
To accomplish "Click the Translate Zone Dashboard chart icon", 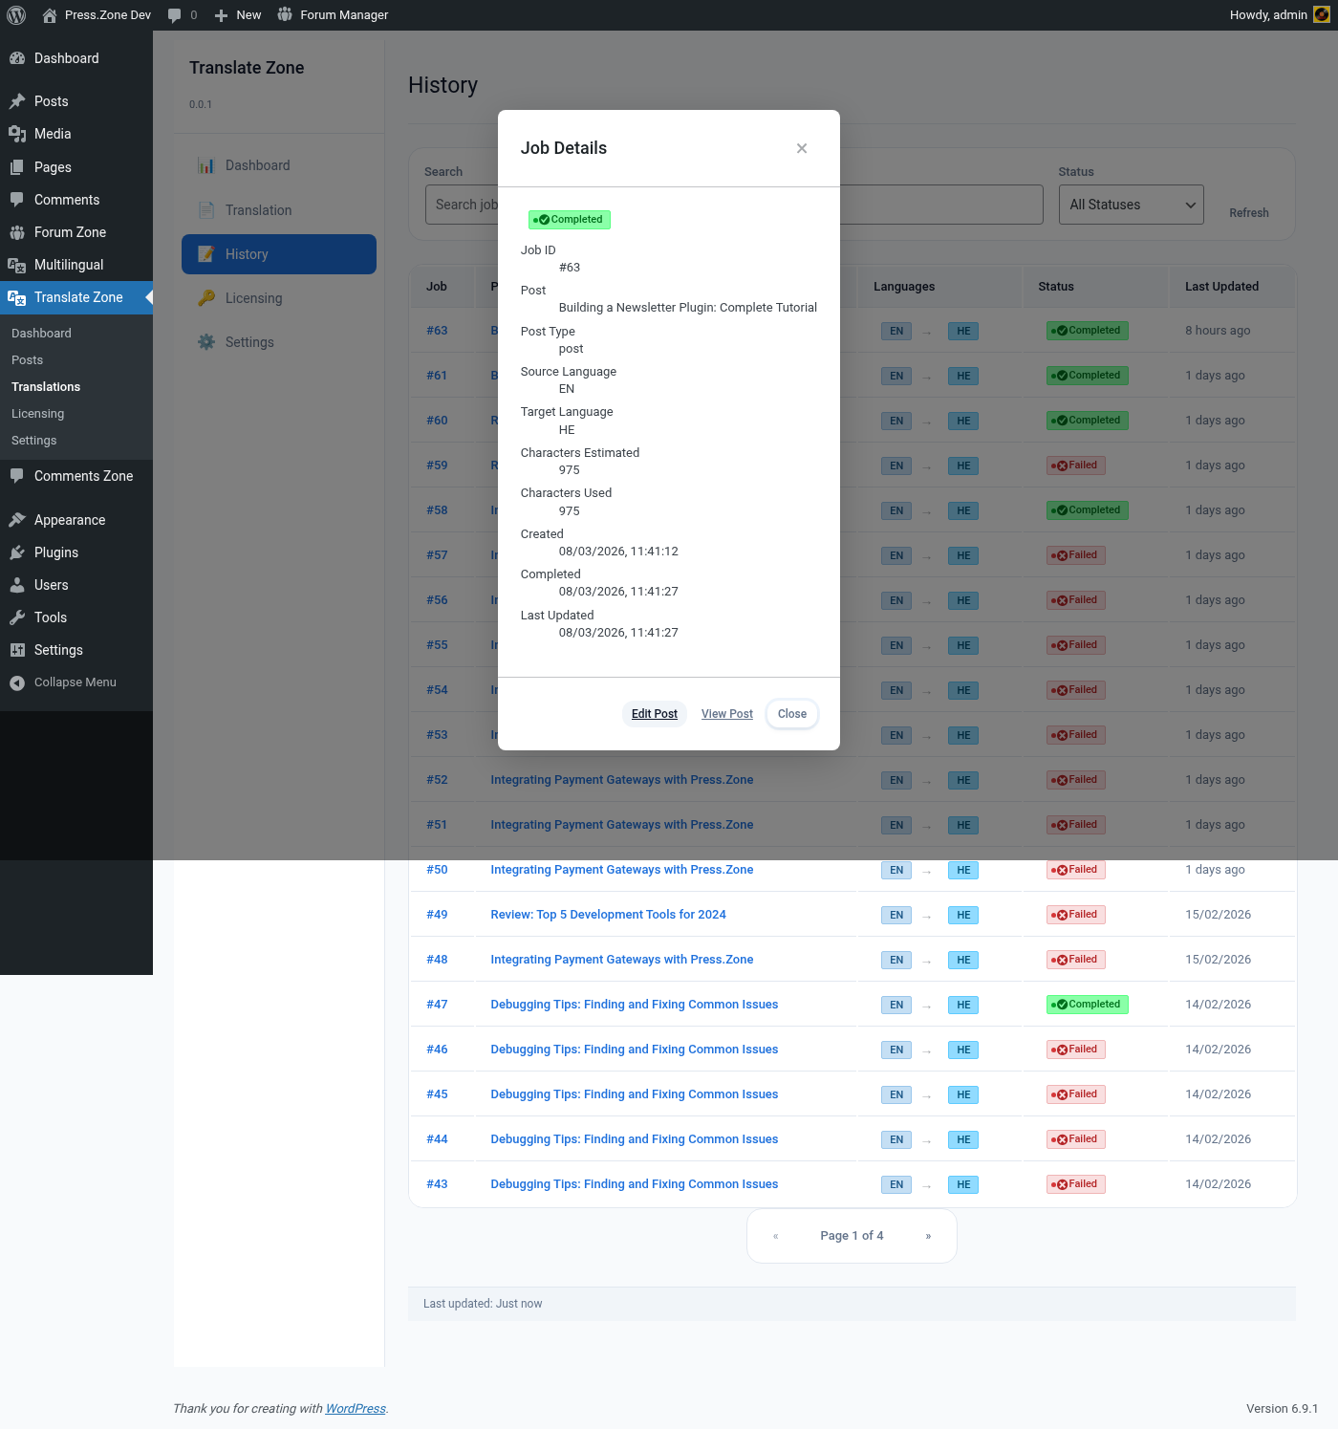I will pos(206,165).
